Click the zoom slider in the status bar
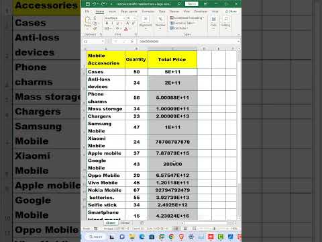The image size is (322, 242). coord(214,229)
